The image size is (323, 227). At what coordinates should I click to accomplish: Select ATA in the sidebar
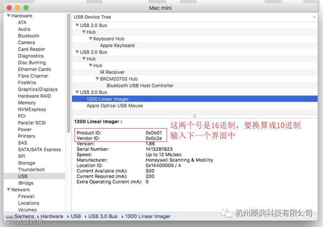click(22, 22)
